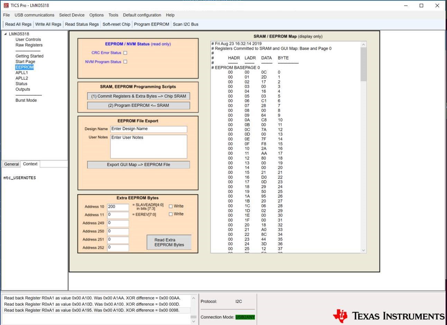447x325 pixels.
Task: Select User Controls in tree
Action: point(28,39)
